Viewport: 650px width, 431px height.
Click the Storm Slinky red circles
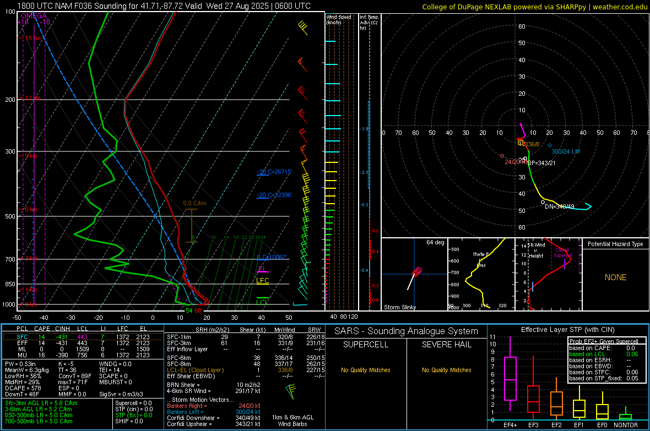418,271
